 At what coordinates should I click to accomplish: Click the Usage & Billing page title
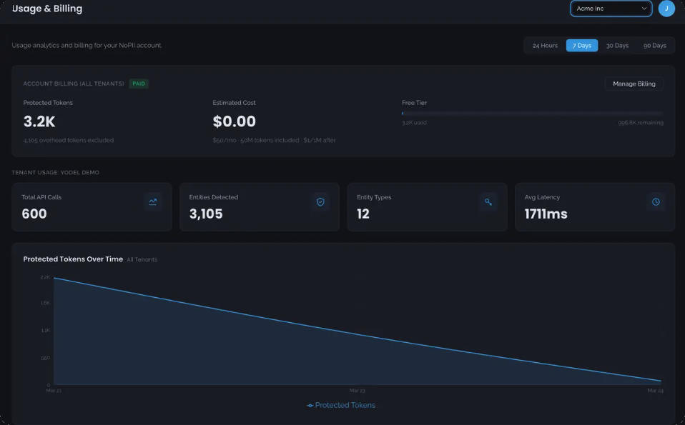point(47,9)
